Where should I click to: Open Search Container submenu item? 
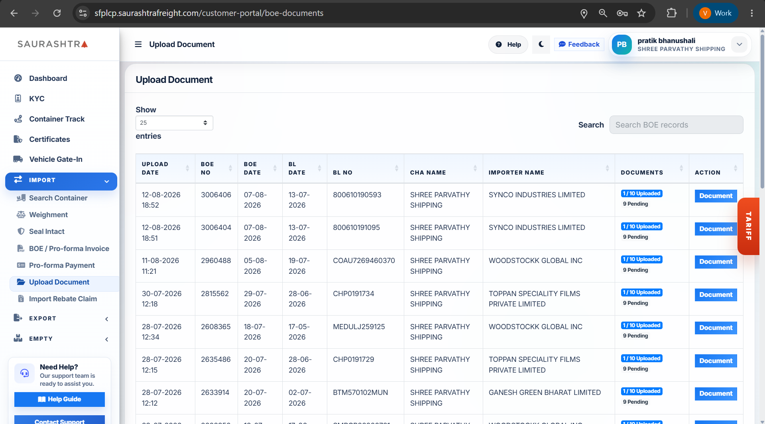[58, 198]
